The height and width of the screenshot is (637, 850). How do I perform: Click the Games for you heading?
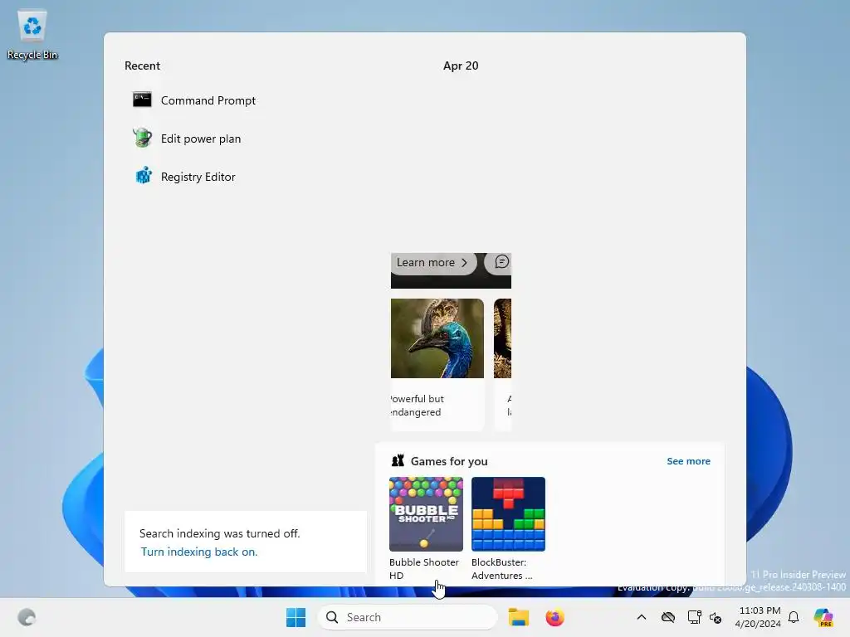tap(449, 461)
